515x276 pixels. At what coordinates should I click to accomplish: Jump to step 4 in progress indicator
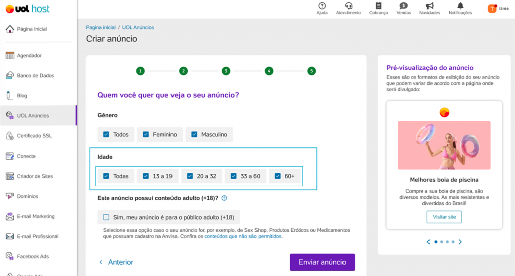(269, 71)
